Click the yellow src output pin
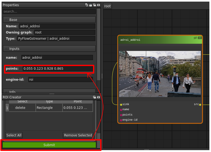211x152 pixels. pos(200,104)
